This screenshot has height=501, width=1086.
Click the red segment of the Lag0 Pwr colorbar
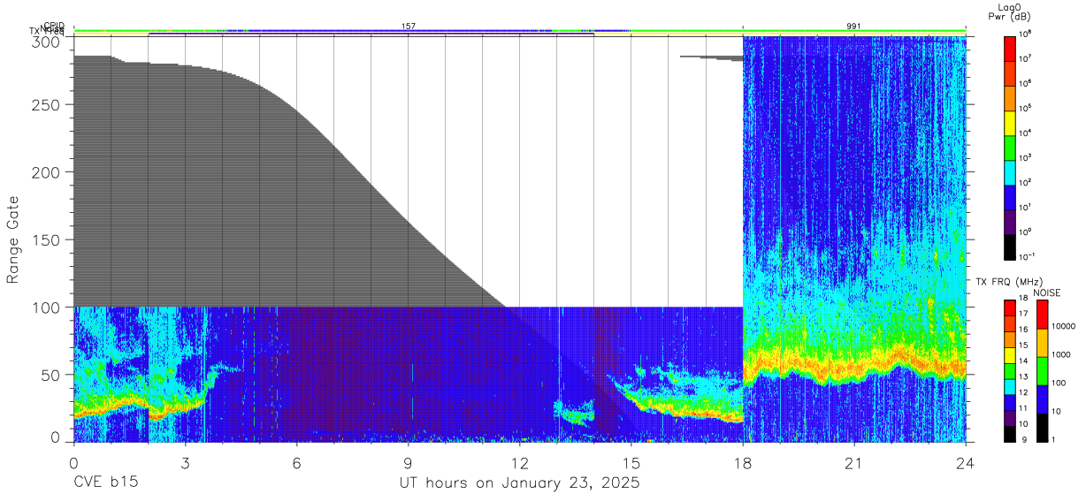click(x=1010, y=48)
